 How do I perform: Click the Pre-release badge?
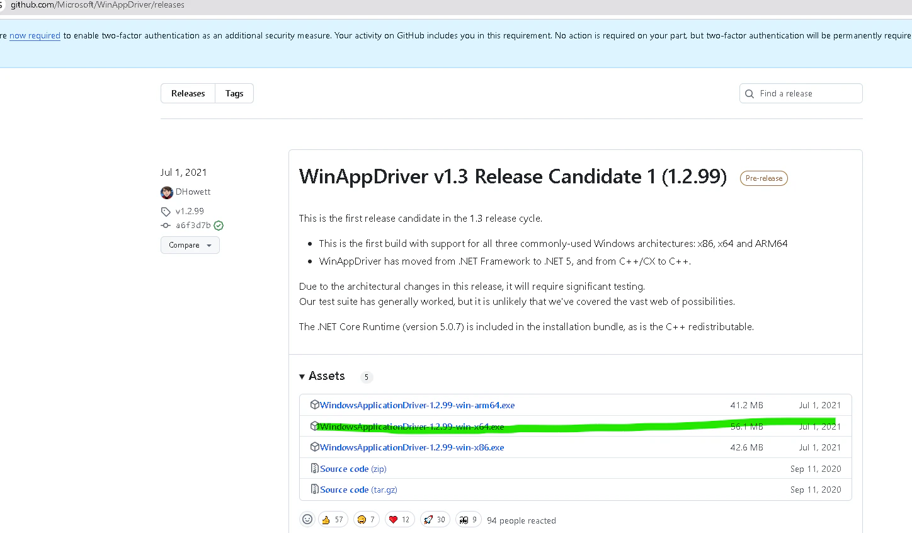tap(764, 178)
